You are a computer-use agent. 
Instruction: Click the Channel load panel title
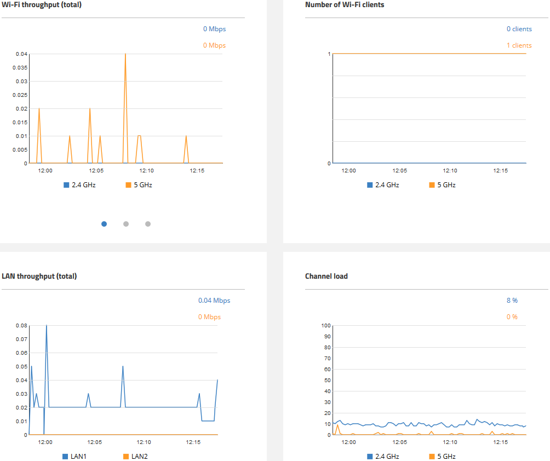[x=326, y=276]
